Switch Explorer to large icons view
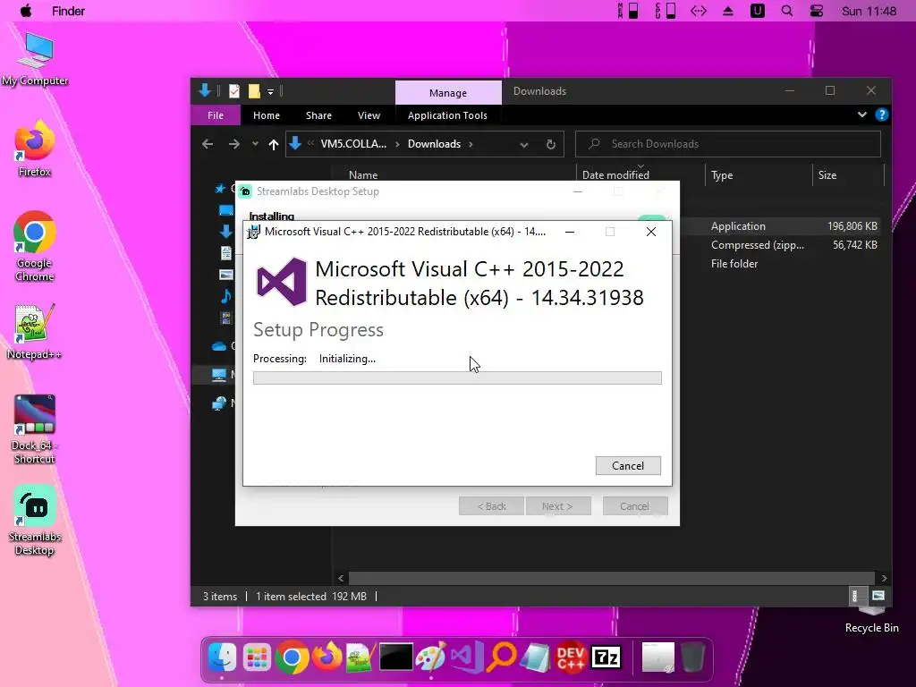 [x=878, y=596]
